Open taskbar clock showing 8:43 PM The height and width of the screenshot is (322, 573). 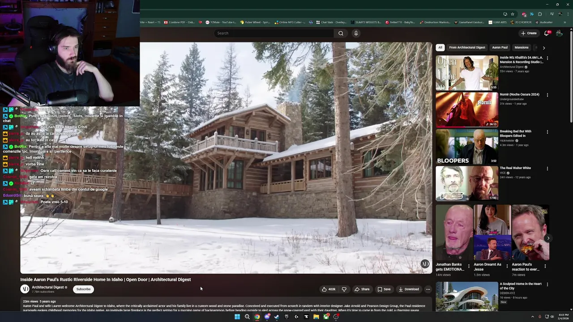563,317
